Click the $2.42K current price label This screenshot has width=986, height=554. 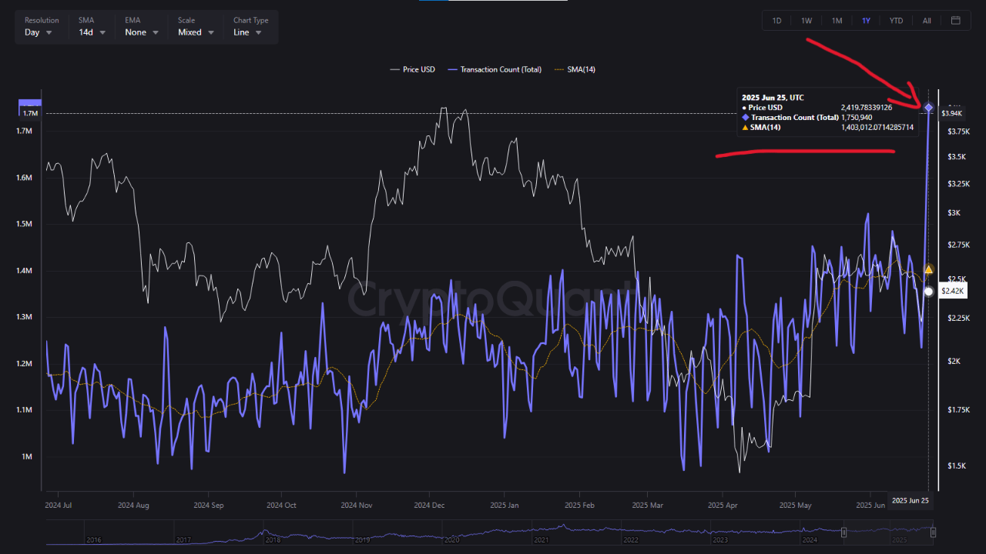953,291
